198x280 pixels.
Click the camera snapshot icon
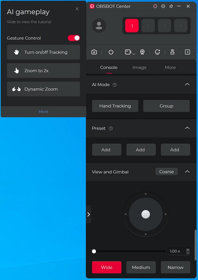[94, 52]
